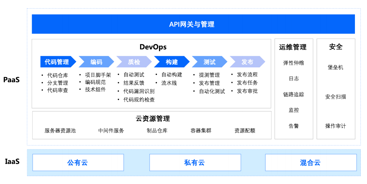Select 发布审批 list item
This screenshot has height=184, width=367.
pyautogui.click(x=247, y=91)
